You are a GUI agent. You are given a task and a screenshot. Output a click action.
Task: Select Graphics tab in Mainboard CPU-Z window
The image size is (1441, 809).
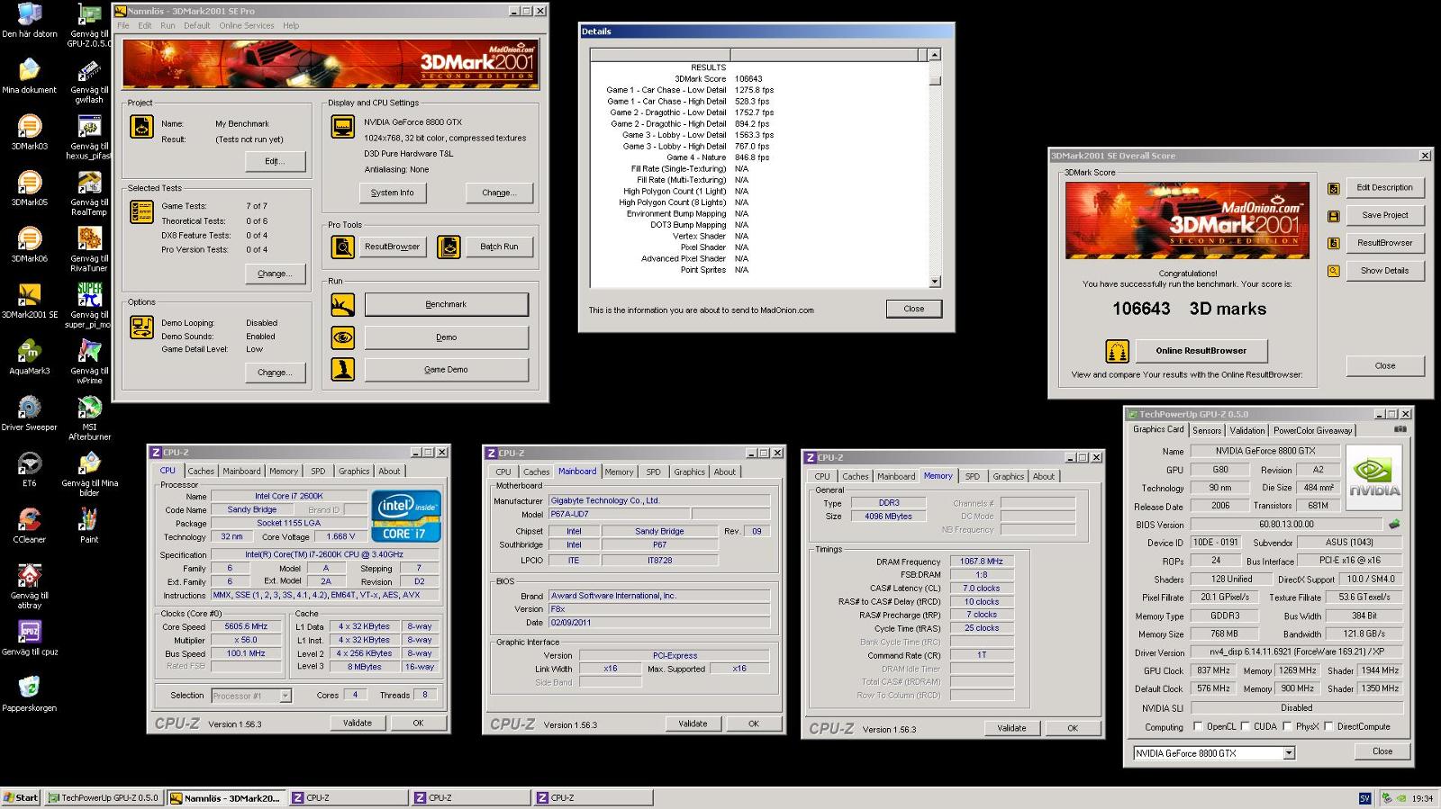click(x=689, y=472)
